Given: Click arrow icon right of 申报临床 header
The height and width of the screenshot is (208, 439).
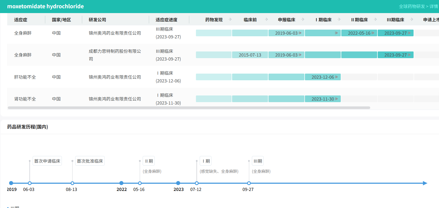Looking at the screenshot, I should 303,19.
